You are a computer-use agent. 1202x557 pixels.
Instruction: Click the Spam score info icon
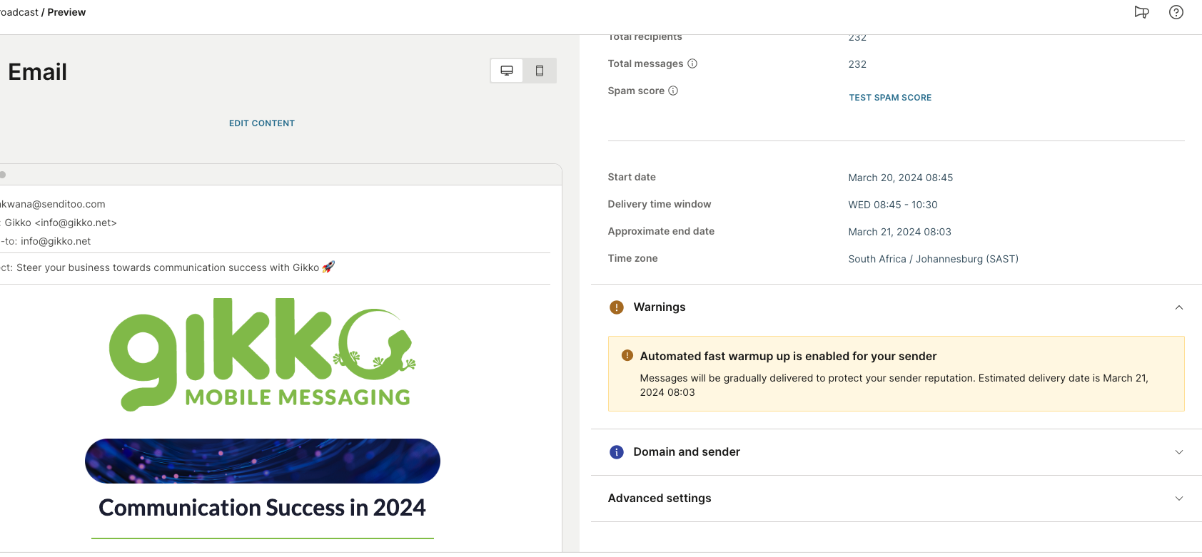coord(673,91)
